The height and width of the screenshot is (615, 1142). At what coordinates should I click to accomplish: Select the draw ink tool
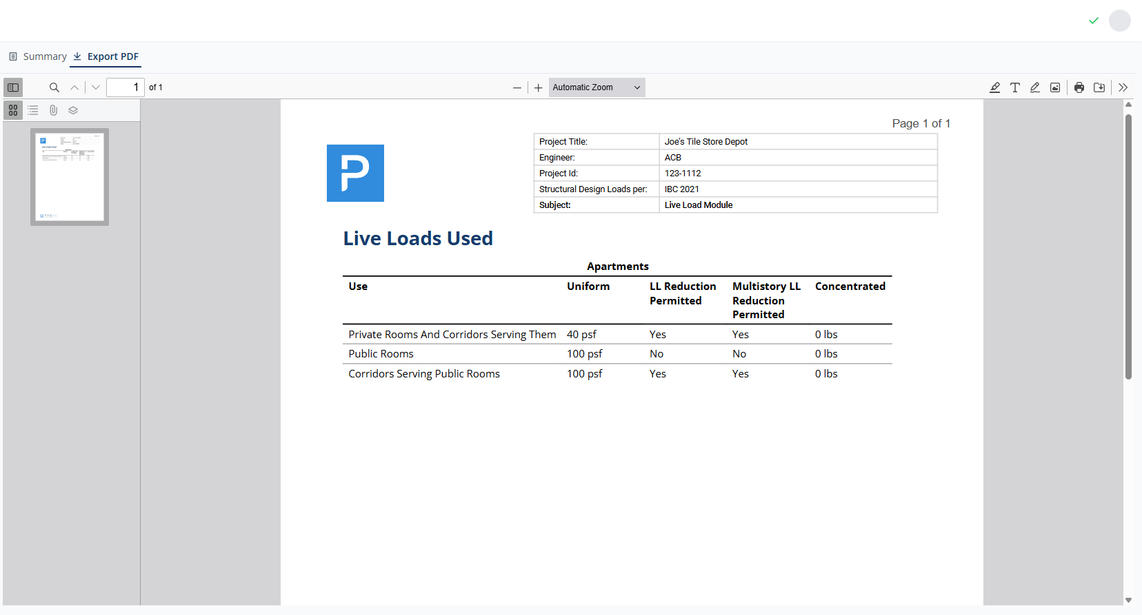tap(1035, 87)
